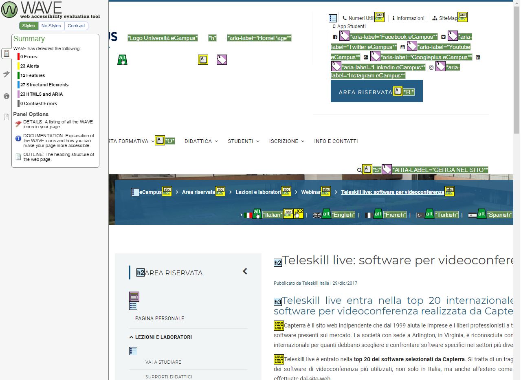Viewport: 521px width, 380px height.
Task: Switch WAVE view to Contrast
Action: [x=76, y=26]
